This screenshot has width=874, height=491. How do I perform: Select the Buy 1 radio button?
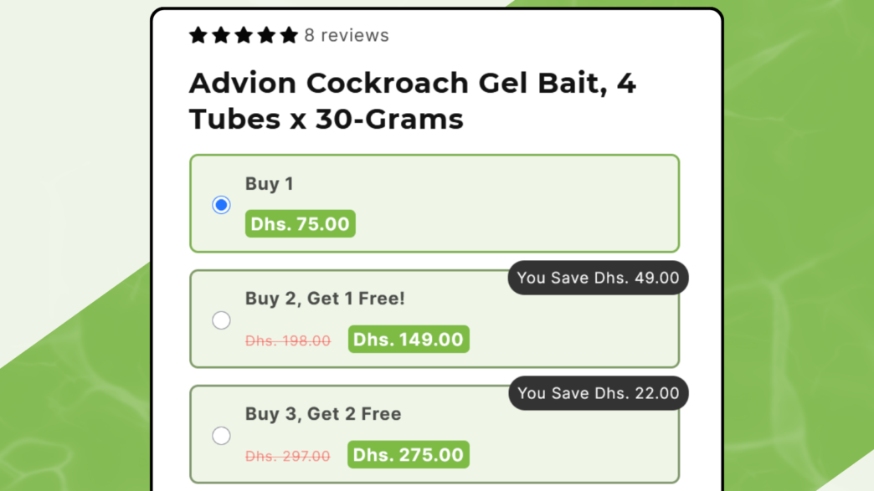coord(221,205)
